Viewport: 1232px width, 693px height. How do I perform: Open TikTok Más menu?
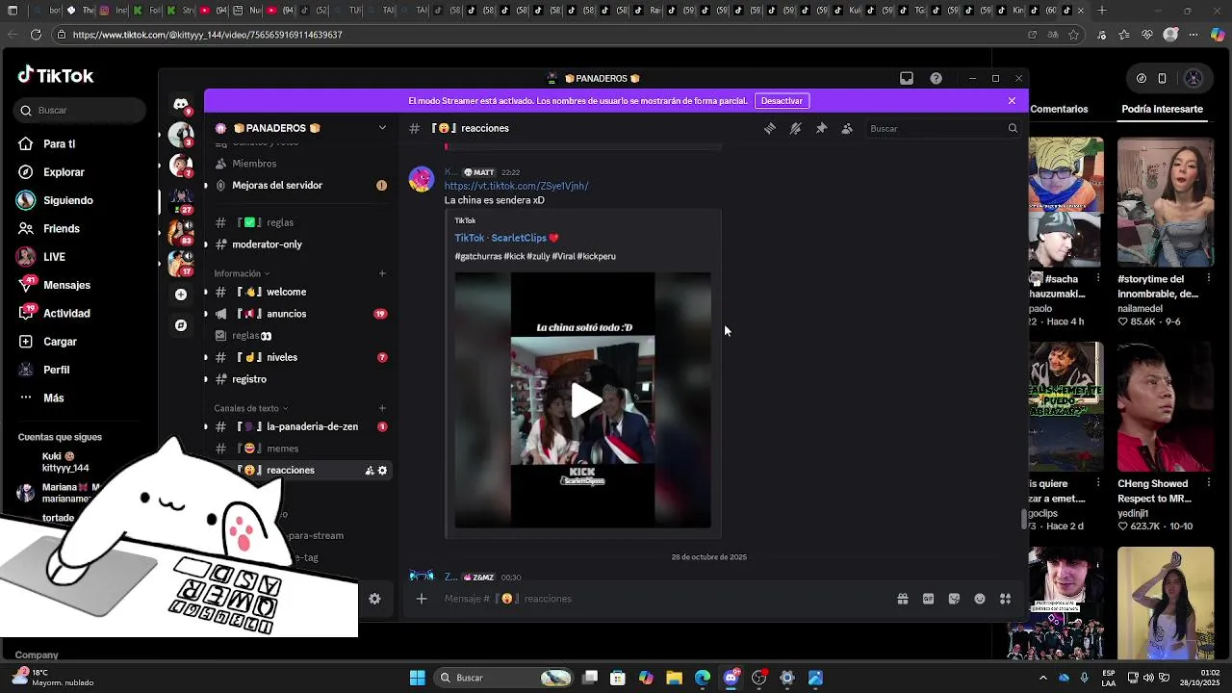(53, 398)
